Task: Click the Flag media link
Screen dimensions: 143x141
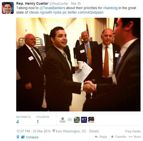Action: point(133,131)
